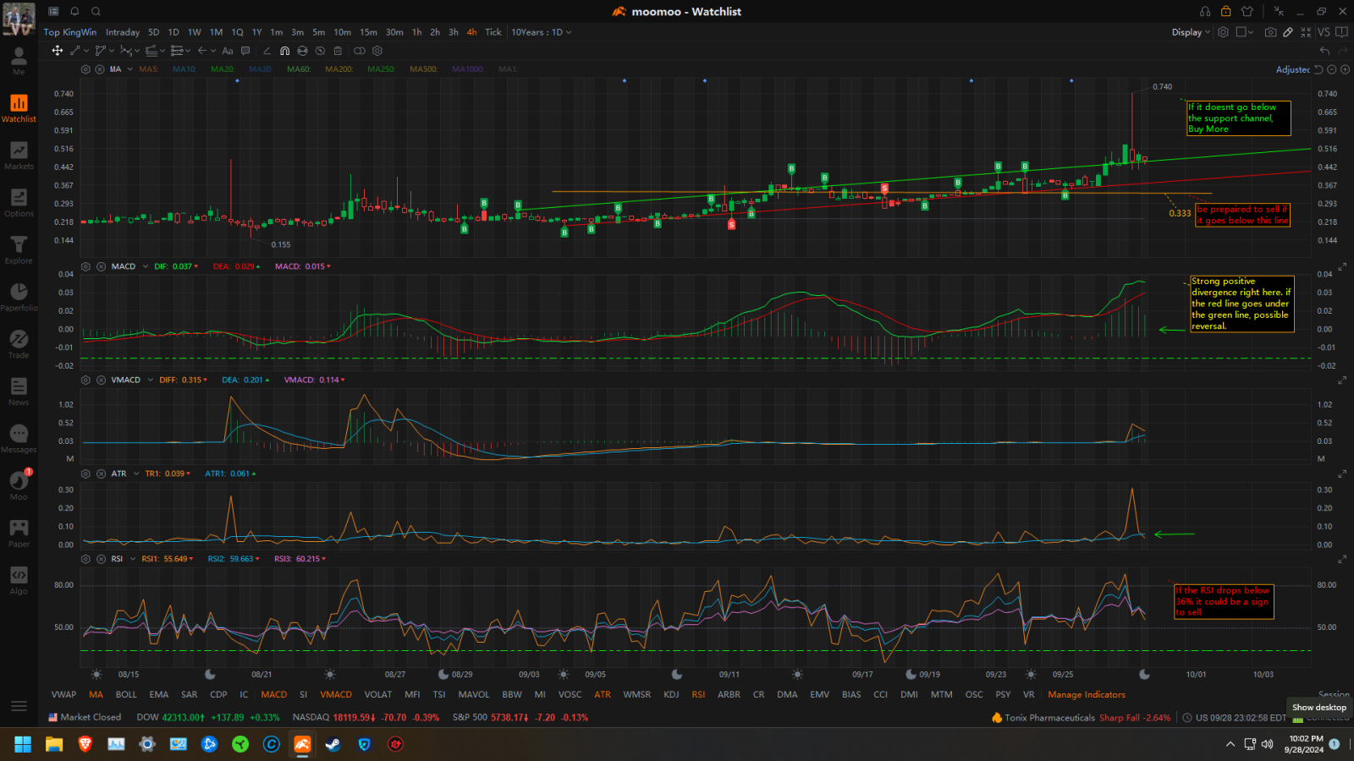Screen dimensions: 1354x761
Task: Zoom in chart with plus circle icon
Action: [1346, 69]
